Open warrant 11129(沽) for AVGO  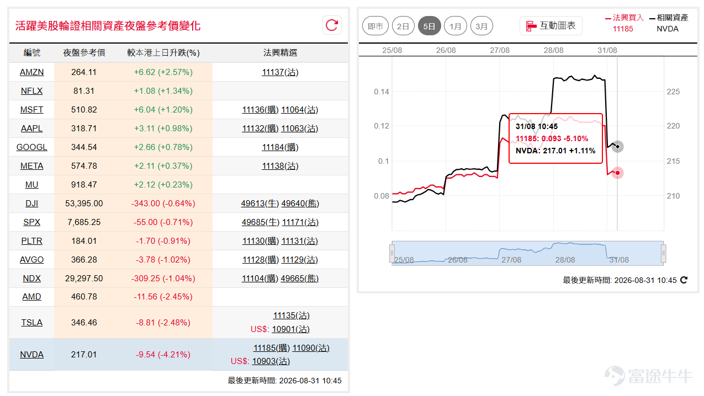[x=300, y=260]
